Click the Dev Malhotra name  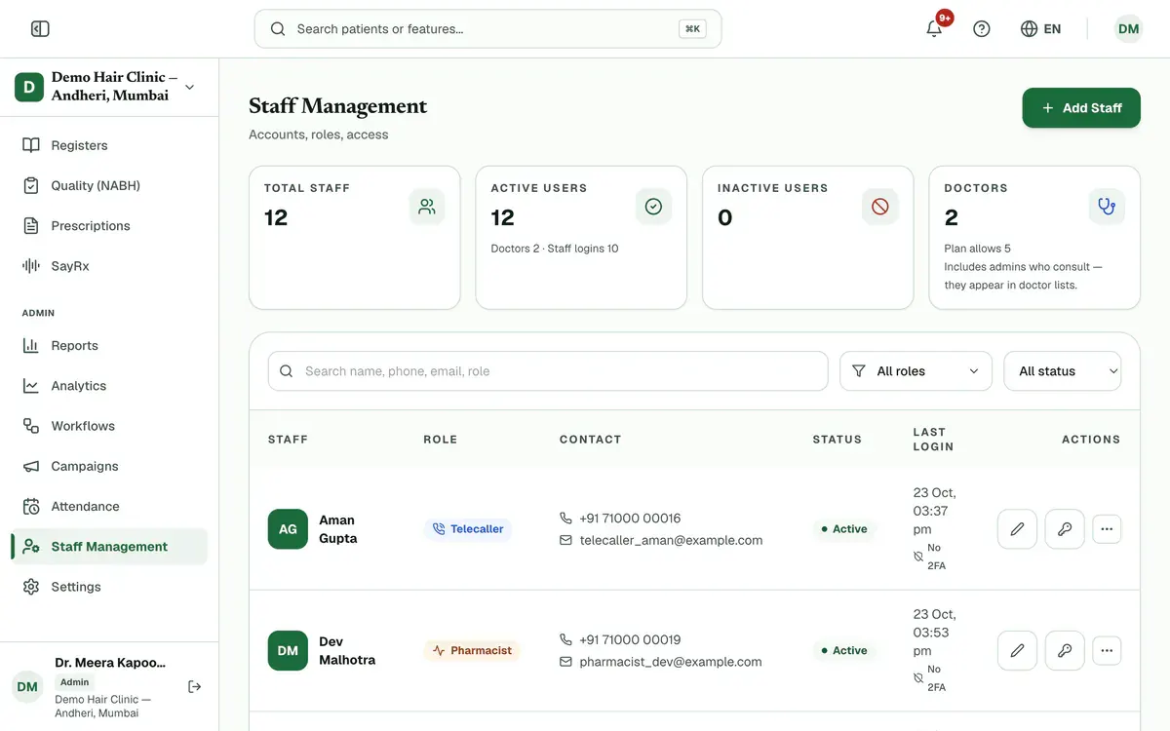(x=347, y=650)
